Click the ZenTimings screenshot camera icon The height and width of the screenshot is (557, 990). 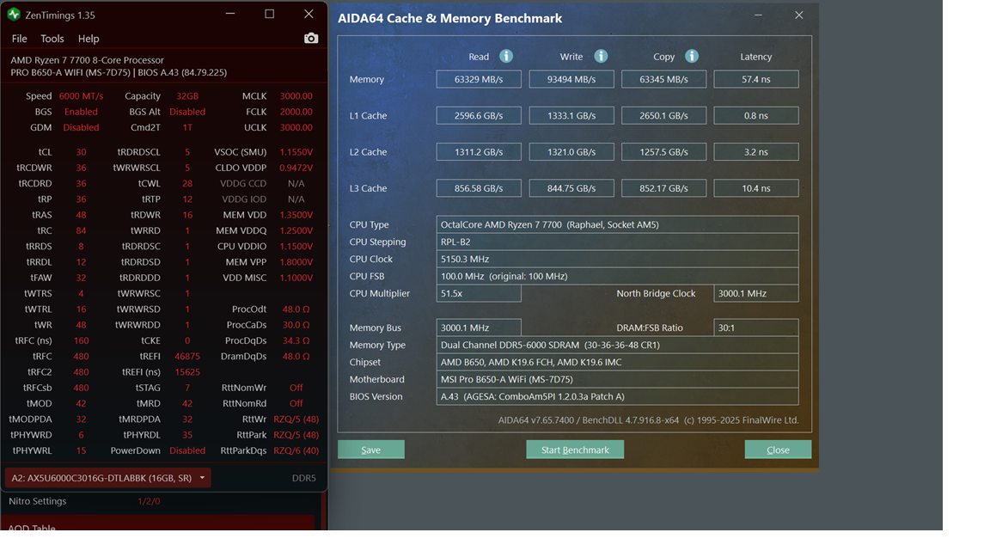(310, 39)
